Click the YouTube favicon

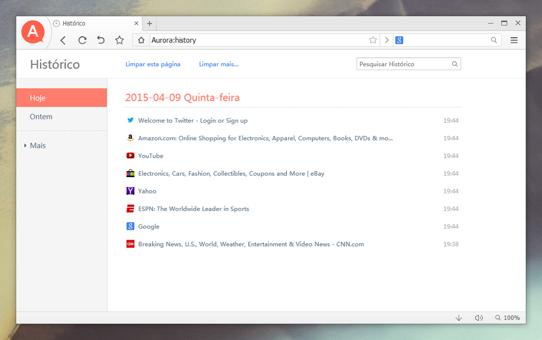pyautogui.click(x=130, y=156)
